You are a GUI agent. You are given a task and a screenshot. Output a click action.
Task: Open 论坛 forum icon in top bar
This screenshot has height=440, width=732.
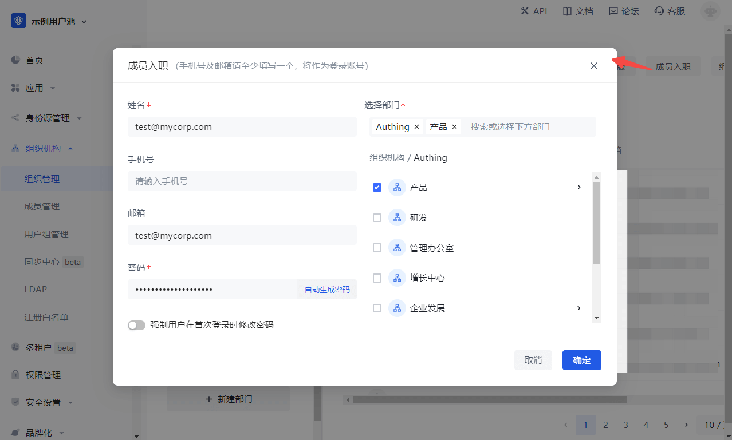pyautogui.click(x=613, y=11)
